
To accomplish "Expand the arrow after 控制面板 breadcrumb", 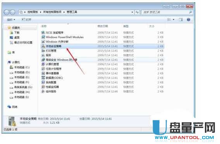I will click(x=40, y=12).
